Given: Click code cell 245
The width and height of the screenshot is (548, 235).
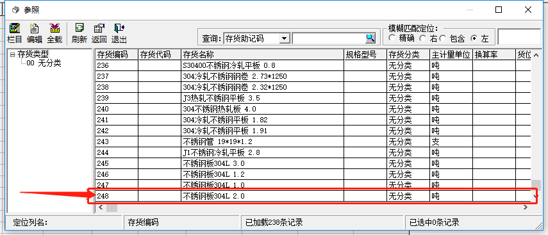Looking at the screenshot, I should click(x=117, y=163).
